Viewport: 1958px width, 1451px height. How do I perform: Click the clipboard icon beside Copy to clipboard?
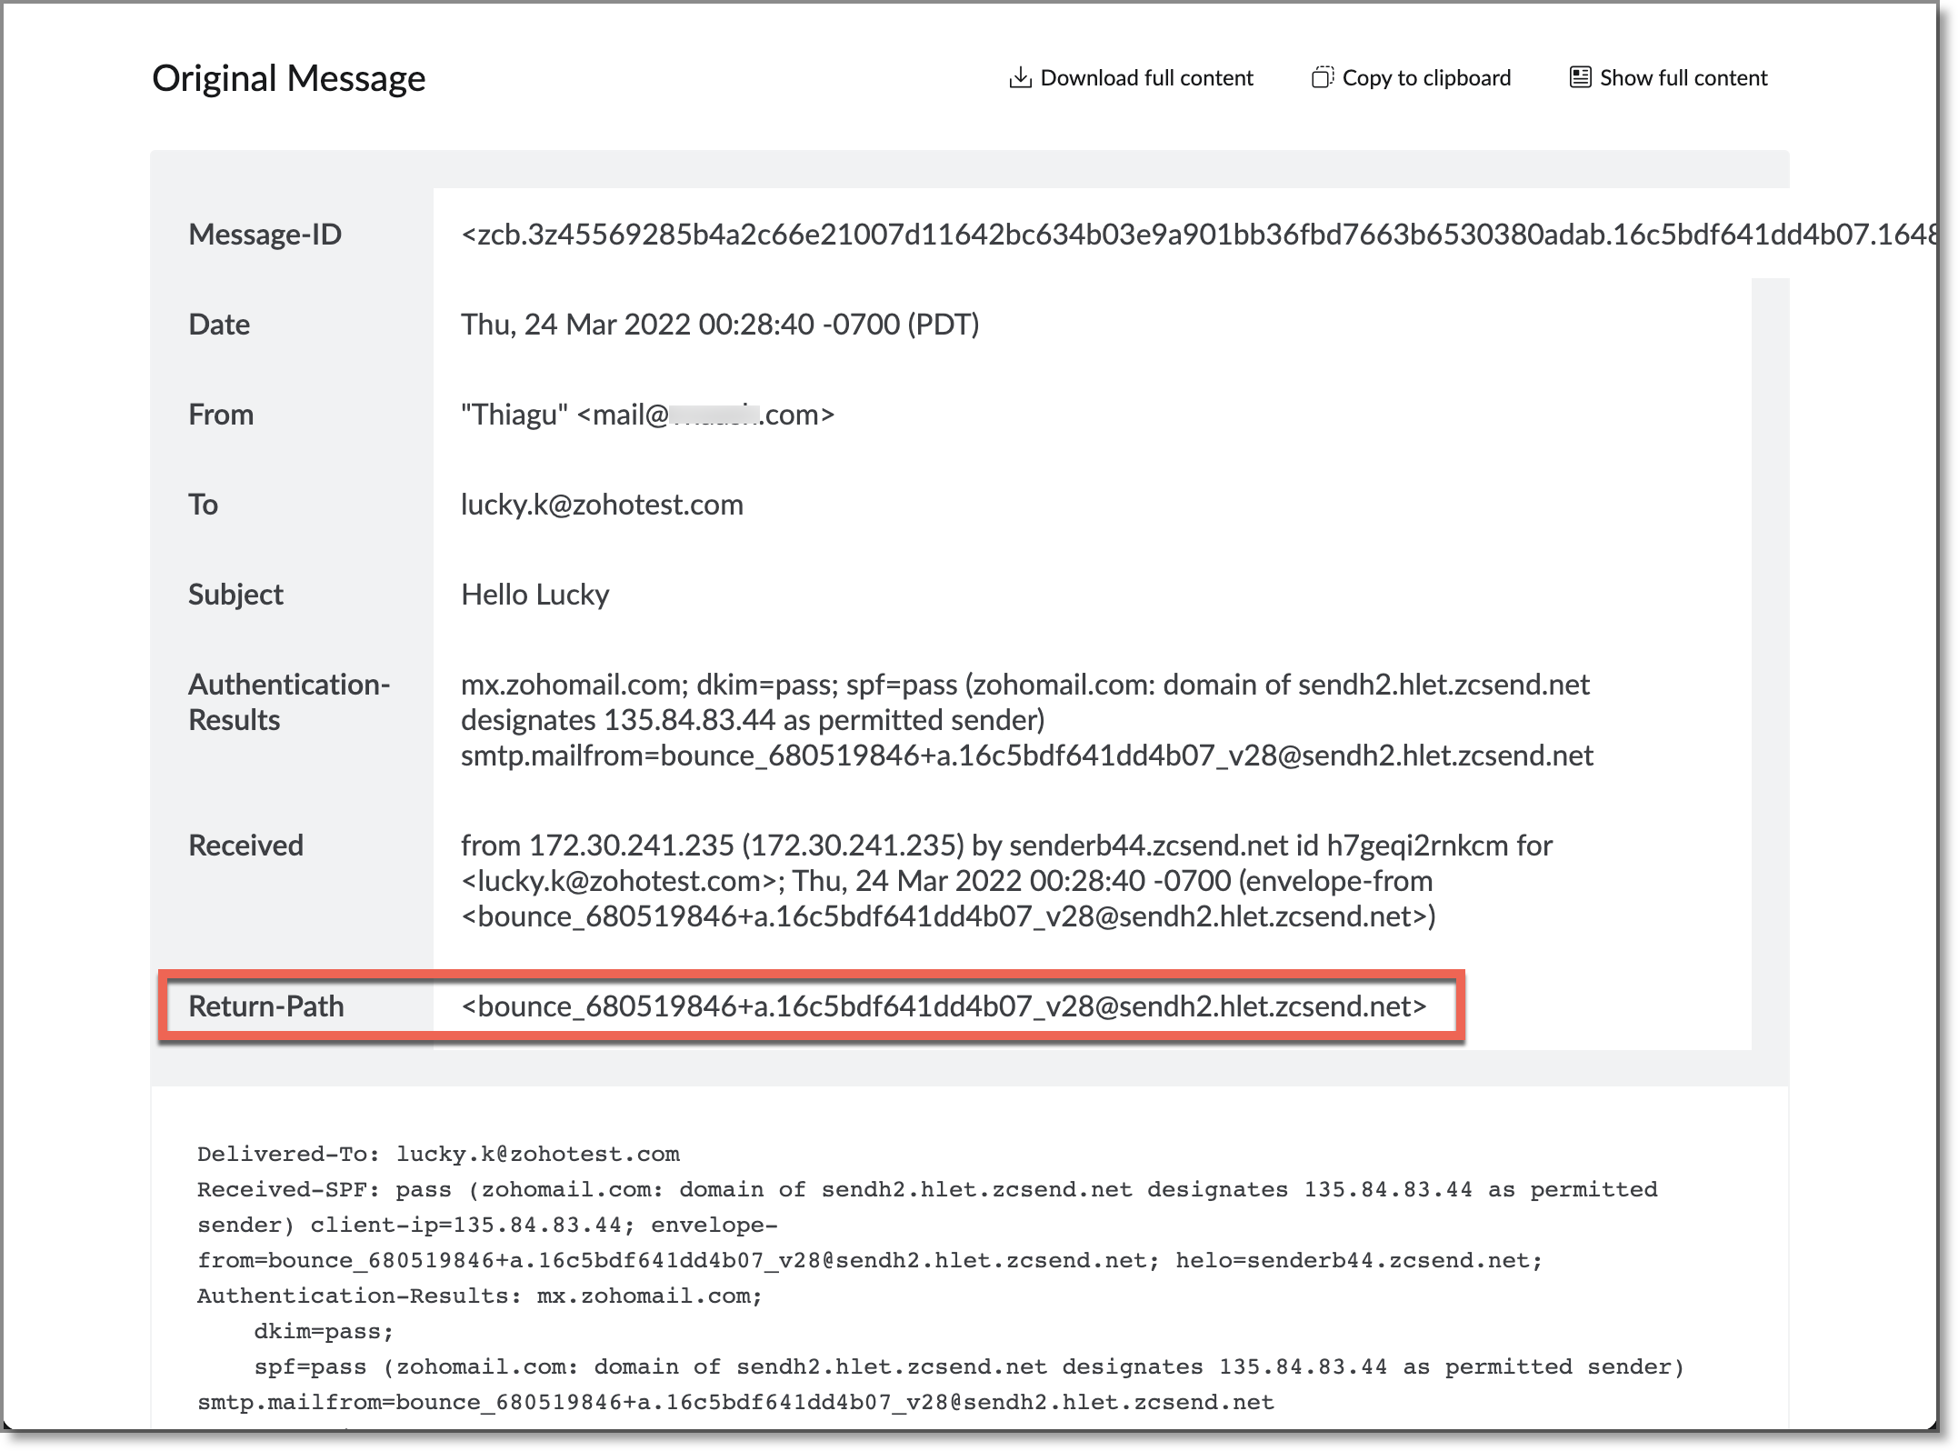[1323, 78]
